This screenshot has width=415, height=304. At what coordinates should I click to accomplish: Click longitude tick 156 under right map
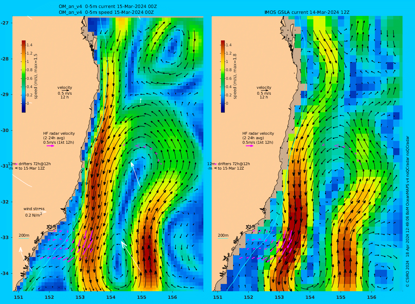pos(371,297)
